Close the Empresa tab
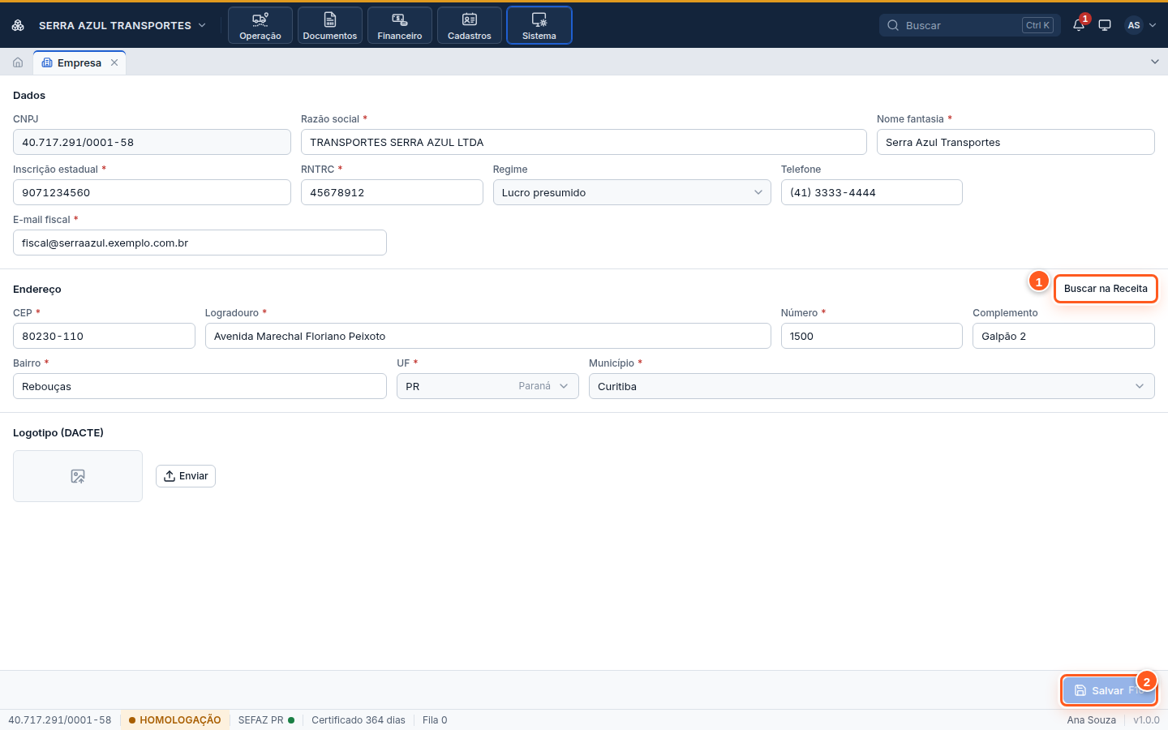1168x730 pixels. tap(114, 62)
